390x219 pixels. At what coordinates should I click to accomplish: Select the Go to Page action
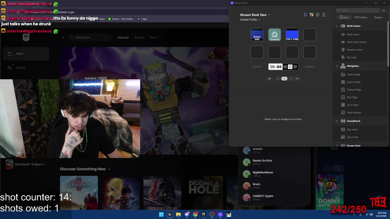click(352, 105)
